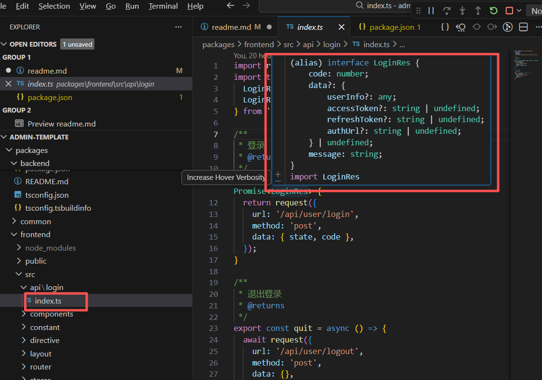
Task: Navigate back with the left arrow
Action: click(230, 5)
